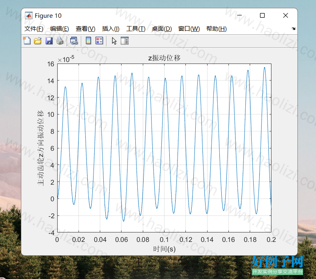Open the 窗口(W) menu
Image resolution: width=316 pixels, height=279 pixels.
point(189,29)
